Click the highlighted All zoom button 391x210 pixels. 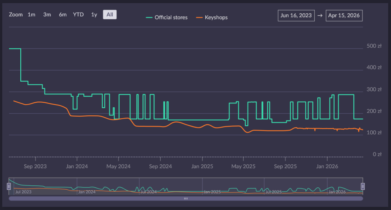pos(109,14)
